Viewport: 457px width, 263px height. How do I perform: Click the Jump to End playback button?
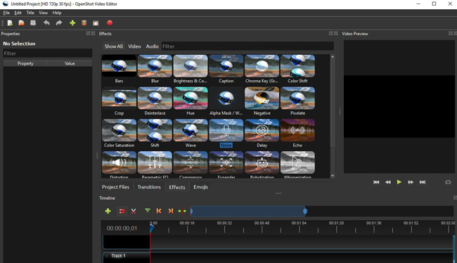(x=423, y=182)
